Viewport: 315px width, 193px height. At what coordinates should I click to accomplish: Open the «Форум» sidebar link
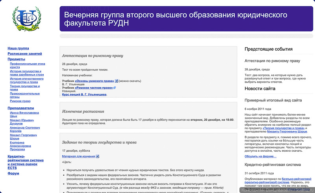[13, 173]
